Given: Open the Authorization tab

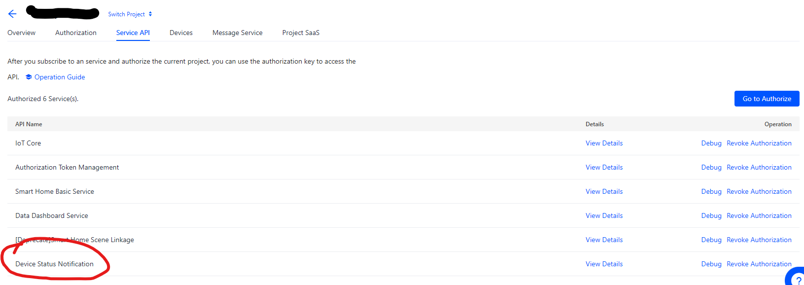Looking at the screenshot, I should [x=76, y=33].
